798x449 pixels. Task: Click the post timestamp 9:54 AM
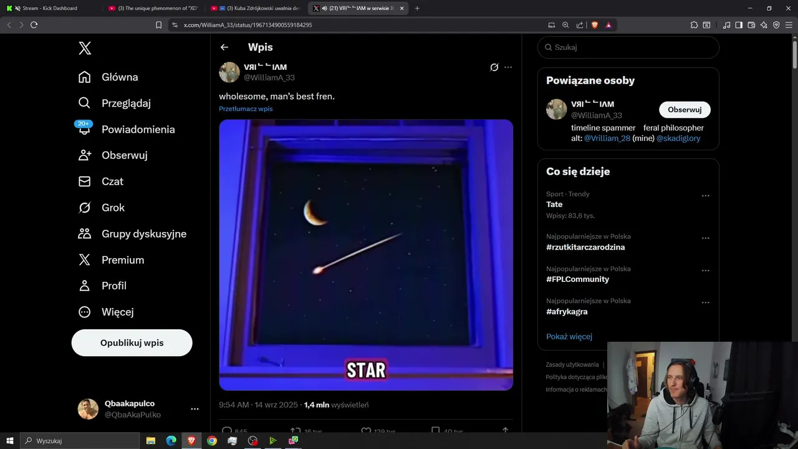click(x=258, y=405)
